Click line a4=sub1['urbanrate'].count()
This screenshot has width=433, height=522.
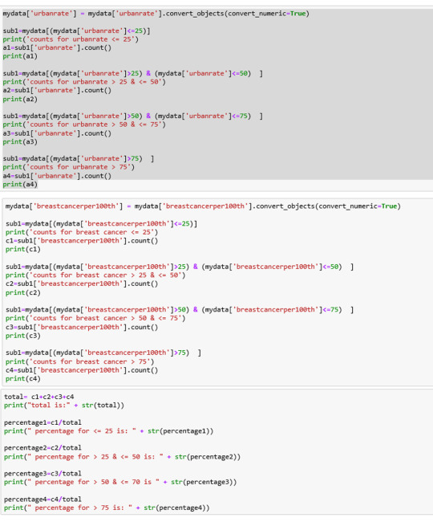tap(57, 176)
